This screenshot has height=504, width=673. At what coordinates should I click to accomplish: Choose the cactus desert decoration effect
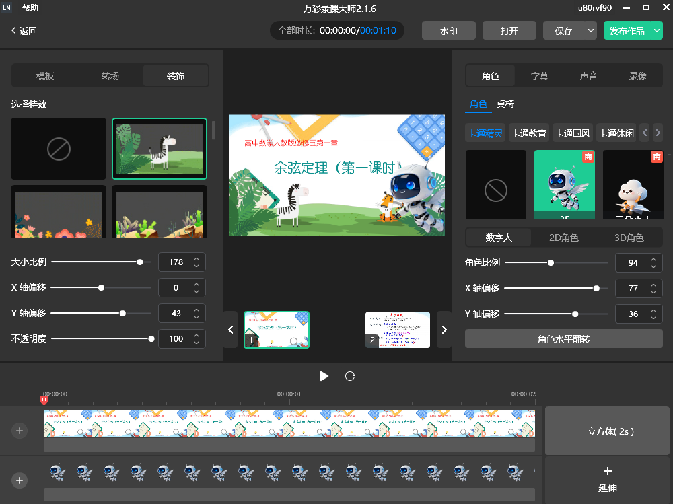click(x=160, y=212)
